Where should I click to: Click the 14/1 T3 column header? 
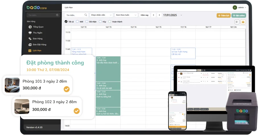click(108, 27)
